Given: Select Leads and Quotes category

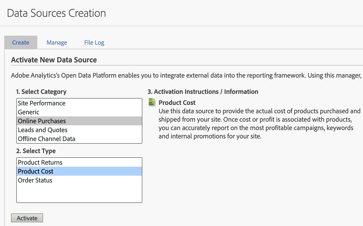Looking at the screenshot, I should pos(79,130).
